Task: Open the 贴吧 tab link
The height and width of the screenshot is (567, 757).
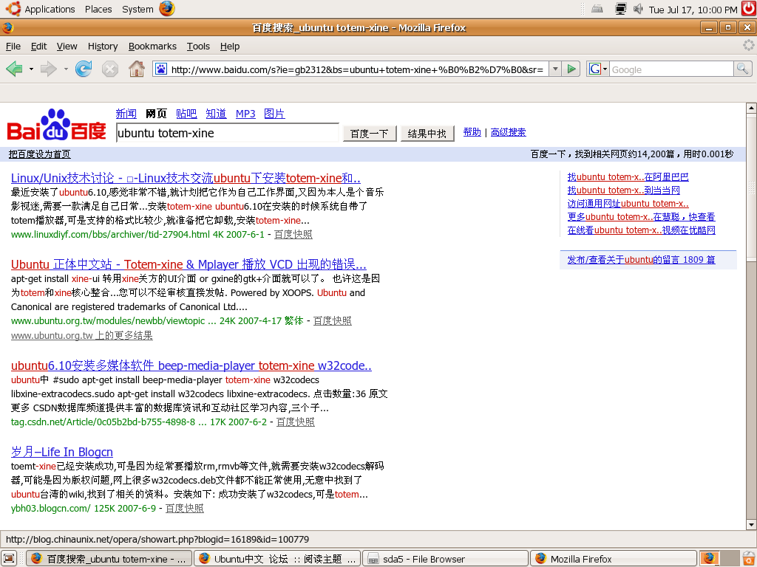Action: click(x=186, y=114)
